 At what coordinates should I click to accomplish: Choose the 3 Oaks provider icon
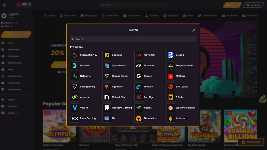tap(171, 97)
